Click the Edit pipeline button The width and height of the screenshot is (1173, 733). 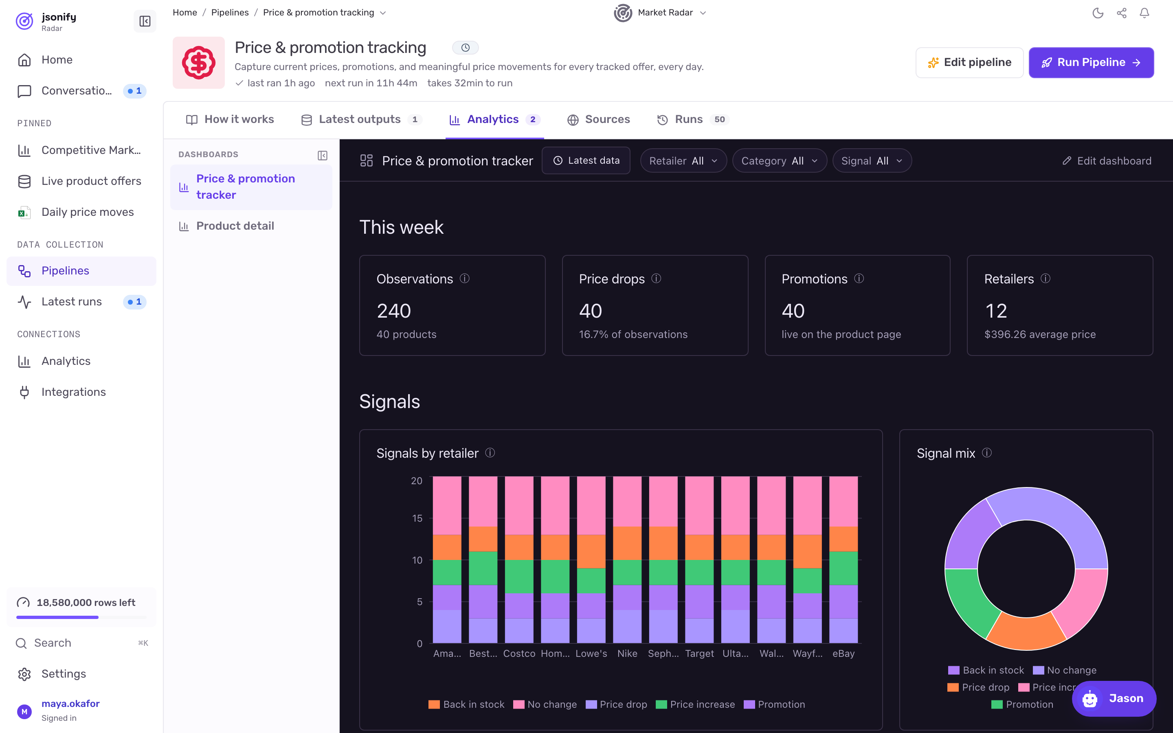(x=969, y=63)
